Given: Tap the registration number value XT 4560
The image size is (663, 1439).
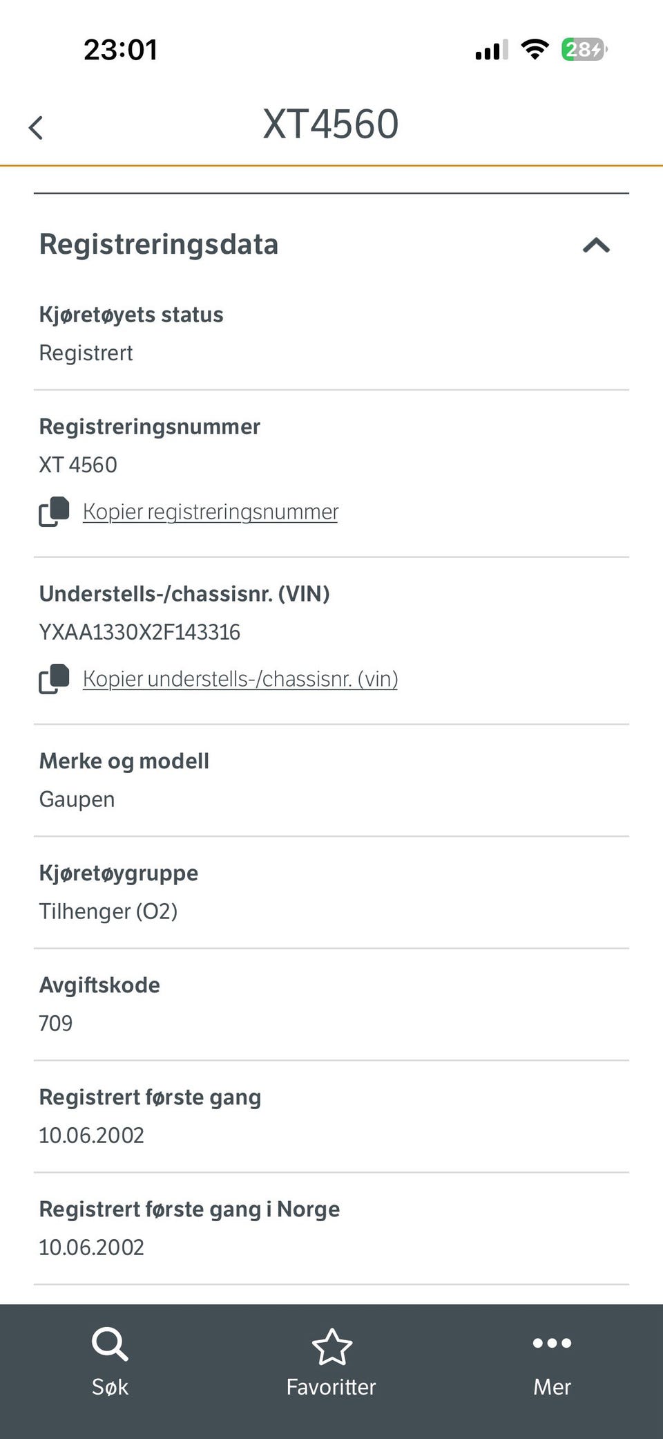Looking at the screenshot, I should point(78,465).
